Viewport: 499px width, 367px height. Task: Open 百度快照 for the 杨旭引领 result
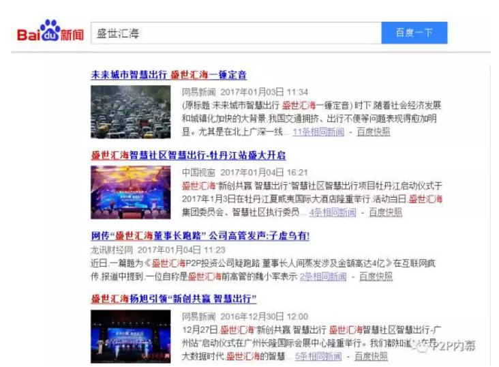click(x=371, y=356)
